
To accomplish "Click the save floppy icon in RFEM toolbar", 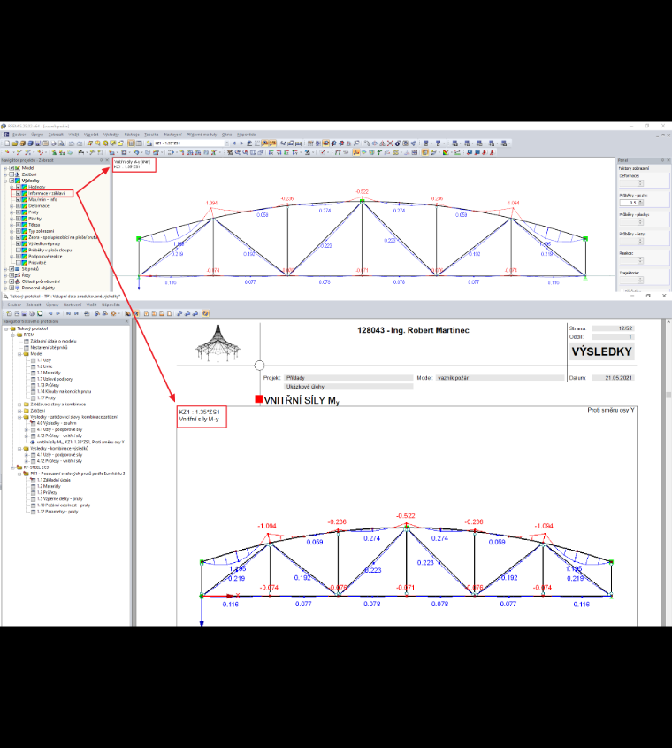I will pyautogui.click(x=38, y=143).
